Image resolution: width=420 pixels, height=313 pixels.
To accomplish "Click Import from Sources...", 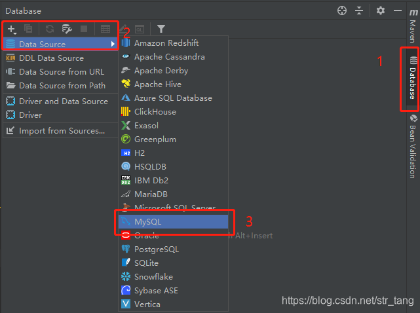I will [60, 131].
